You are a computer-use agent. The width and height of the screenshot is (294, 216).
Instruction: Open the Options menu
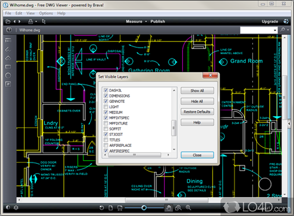click(46, 13)
